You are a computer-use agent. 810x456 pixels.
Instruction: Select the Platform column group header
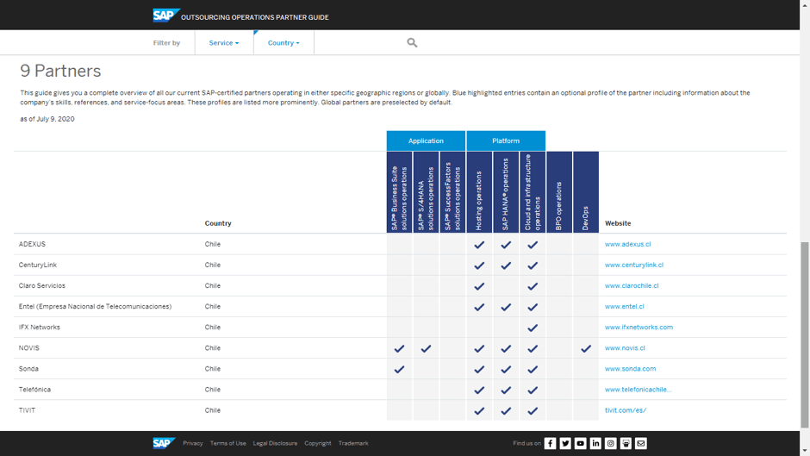[506, 141]
